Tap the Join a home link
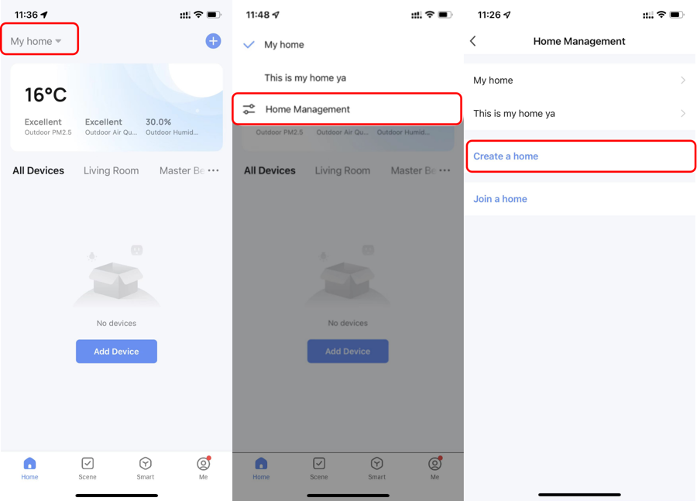Viewport: 697px width, 501px height. coord(500,199)
